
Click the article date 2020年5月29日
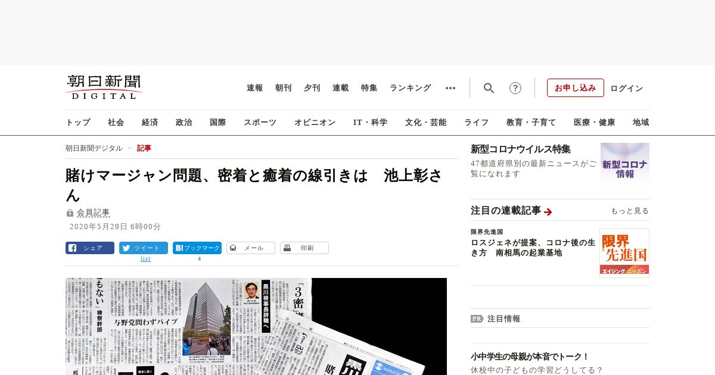pos(115,227)
